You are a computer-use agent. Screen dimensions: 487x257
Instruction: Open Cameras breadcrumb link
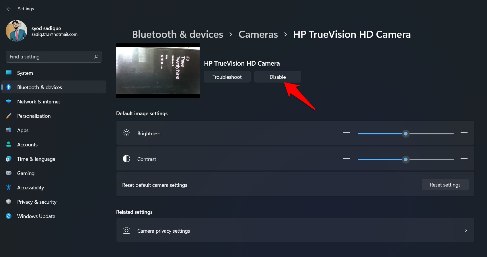pyautogui.click(x=258, y=34)
